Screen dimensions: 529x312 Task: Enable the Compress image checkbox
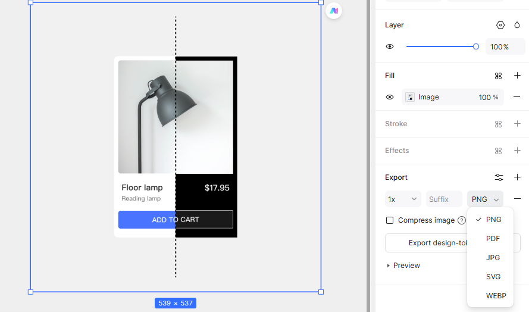(x=390, y=220)
